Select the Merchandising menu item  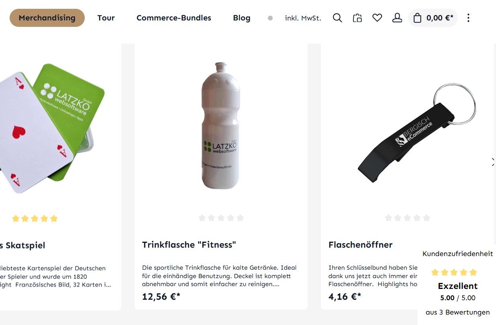tap(47, 18)
